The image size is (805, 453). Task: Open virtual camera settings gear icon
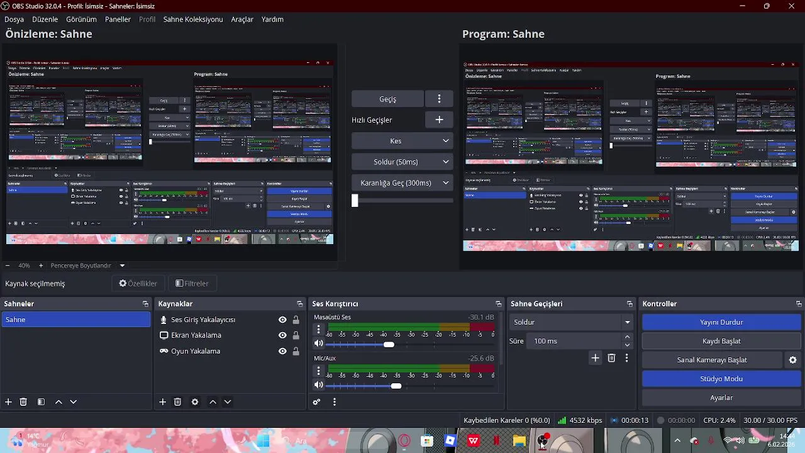793,360
